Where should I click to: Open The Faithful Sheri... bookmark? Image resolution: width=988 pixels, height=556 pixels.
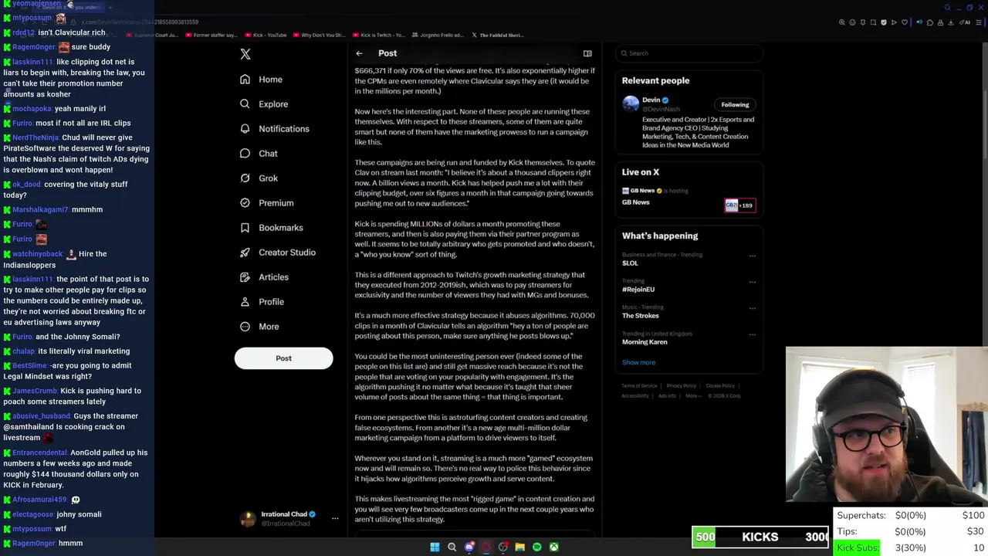497,35
